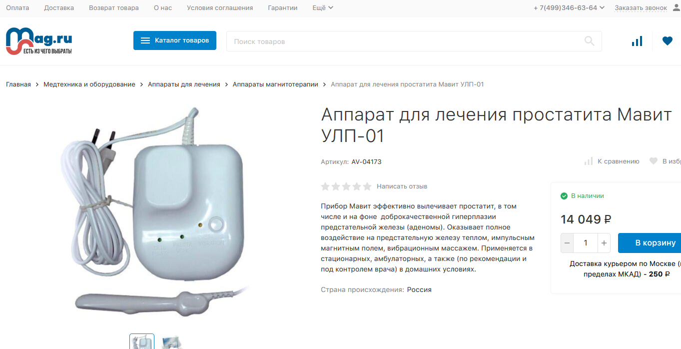The width and height of the screenshot is (681, 349).
Task: Click the small compare icon beside К сравнению
Action: pyautogui.click(x=589, y=161)
